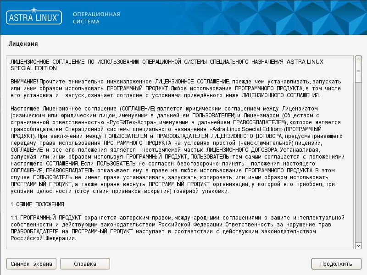Open help with the Справка button
This screenshot has height=275, width=367.
coord(85,264)
